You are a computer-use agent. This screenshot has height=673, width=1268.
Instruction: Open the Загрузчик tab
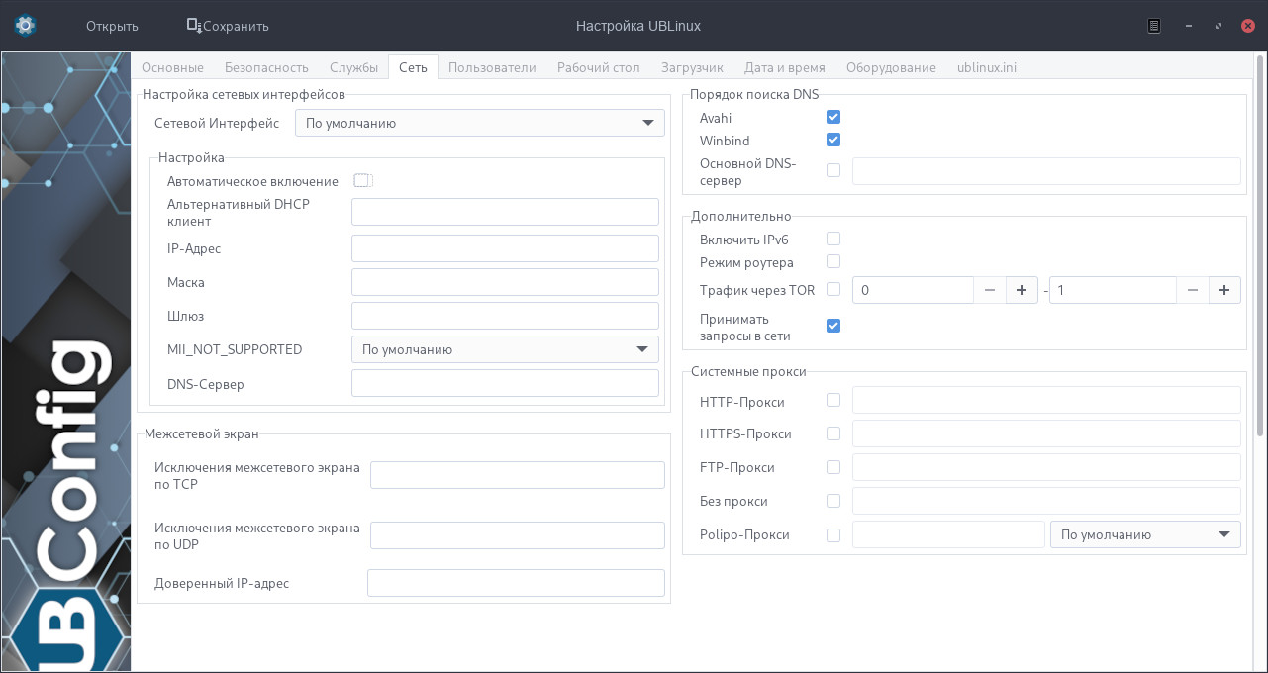tap(692, 67)
